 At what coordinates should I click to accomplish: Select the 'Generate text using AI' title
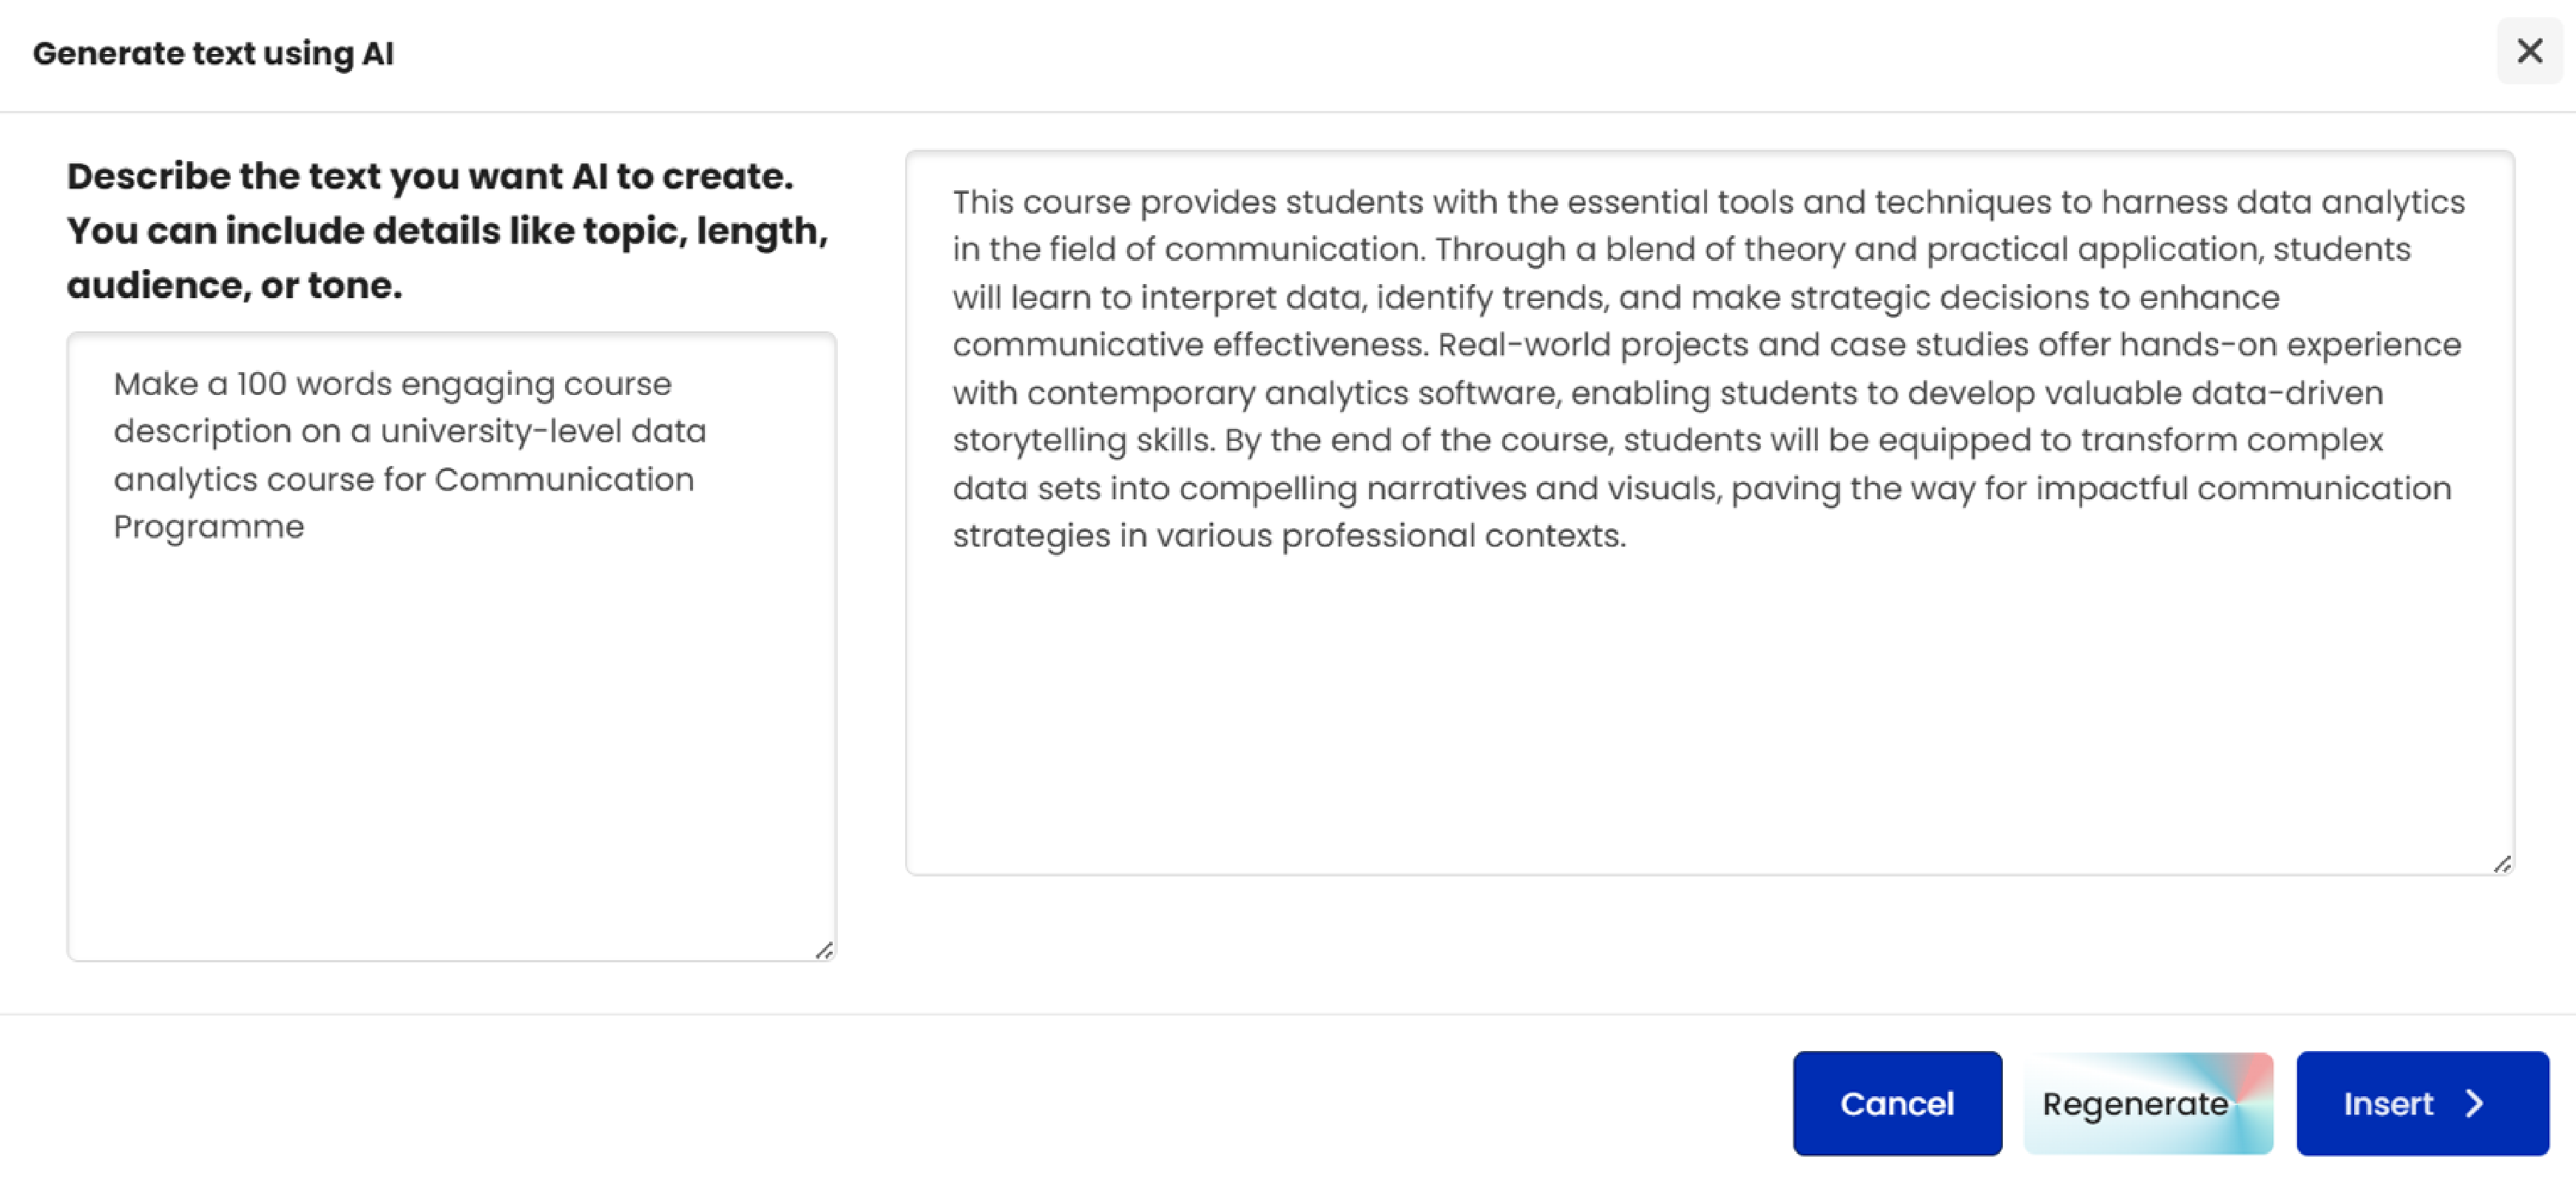coord(213,53)
